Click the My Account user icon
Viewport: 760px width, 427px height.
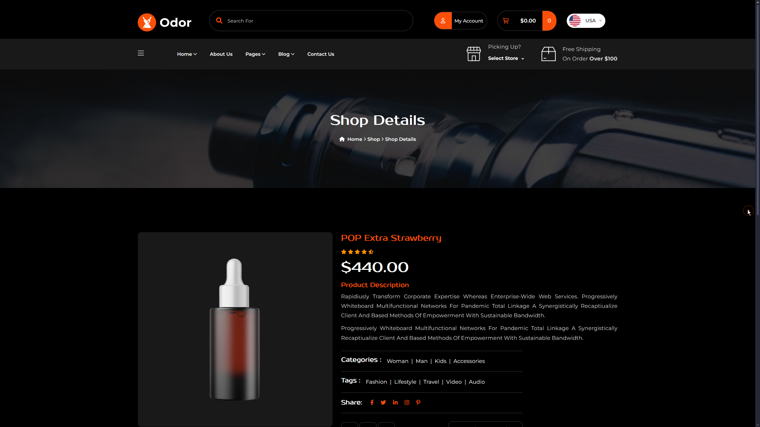tap(443, 21)
